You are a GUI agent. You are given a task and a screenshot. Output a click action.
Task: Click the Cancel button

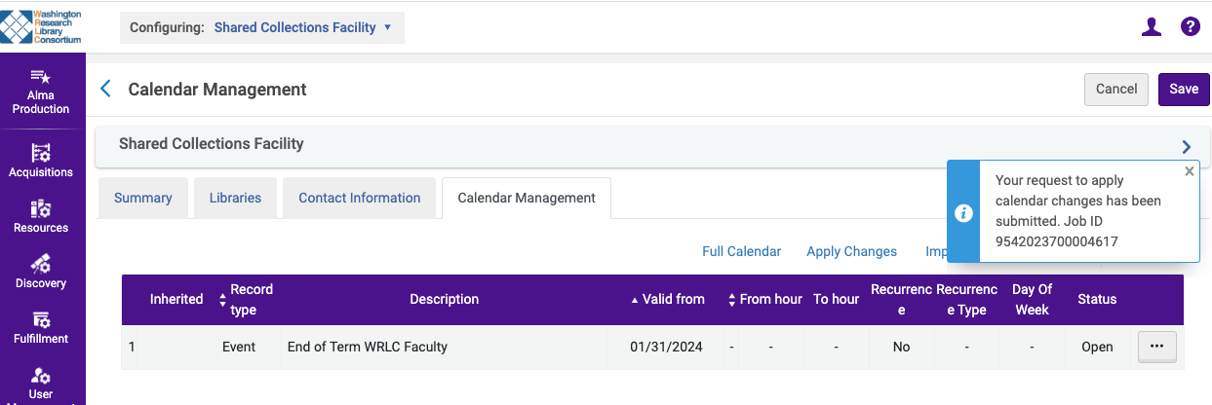(x=1116, y=89)
